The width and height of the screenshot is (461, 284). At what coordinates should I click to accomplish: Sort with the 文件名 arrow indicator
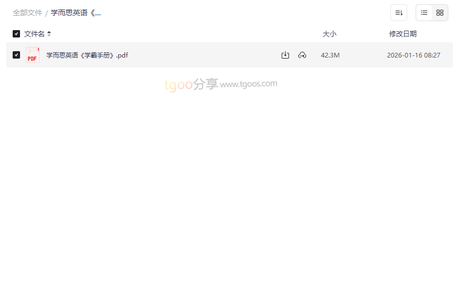pyautogui.click(x=49, y=34)
